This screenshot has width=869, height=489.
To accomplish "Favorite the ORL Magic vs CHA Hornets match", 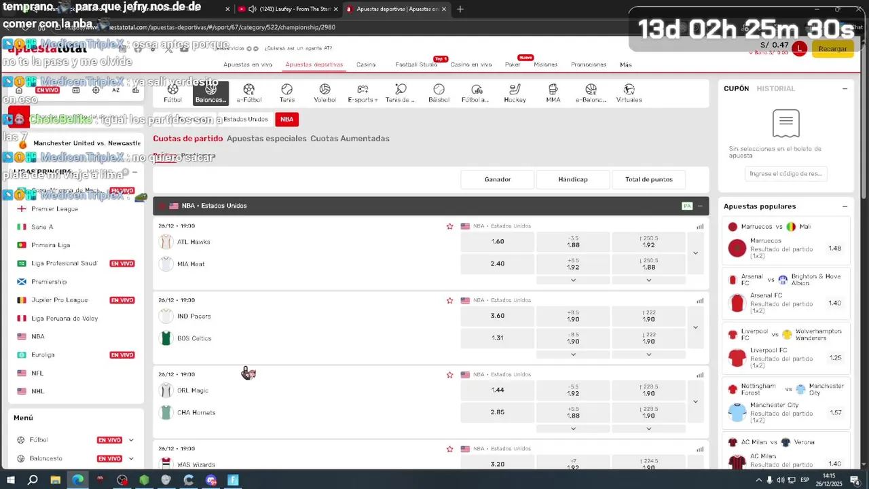I will point(449,375).
